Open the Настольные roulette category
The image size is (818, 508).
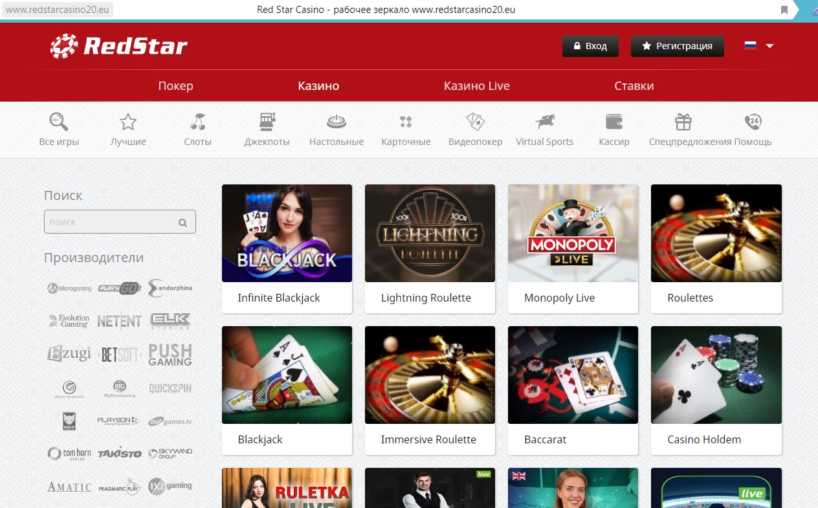(337, 122)
